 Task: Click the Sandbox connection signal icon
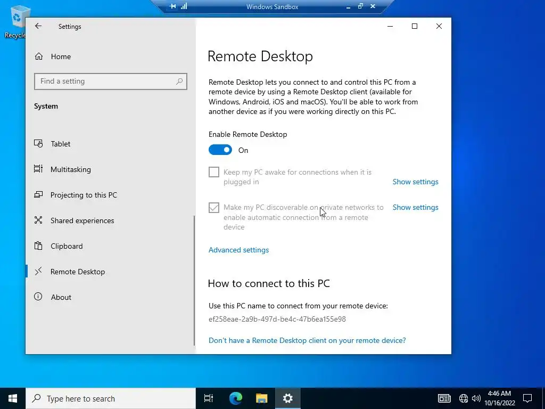(184, 6)
